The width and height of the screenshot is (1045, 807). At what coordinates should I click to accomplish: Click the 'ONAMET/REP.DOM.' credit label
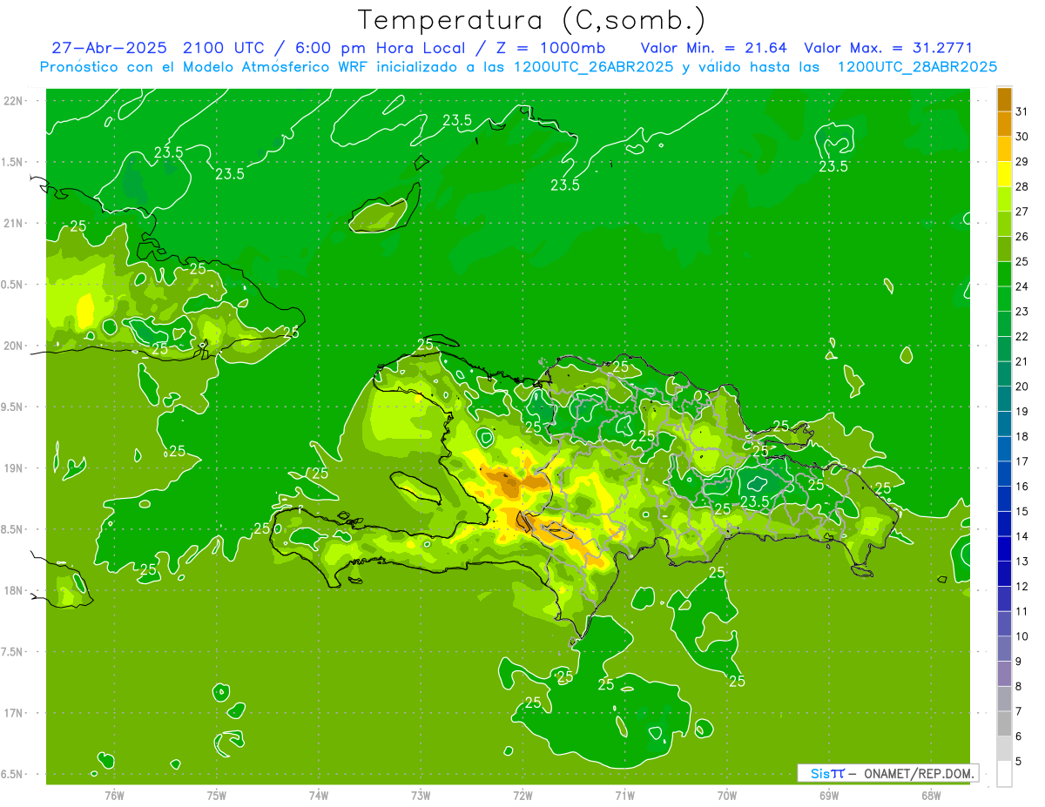pyautogui.click(x=919, y=773)
